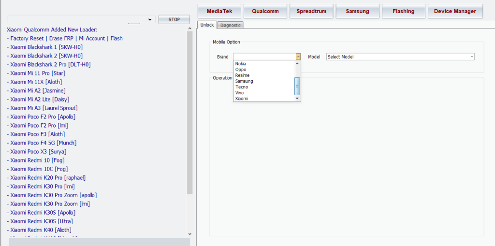495x246 pixels.
Task: Choose Nokia from the brand list
Action: (x=240, y=64)
